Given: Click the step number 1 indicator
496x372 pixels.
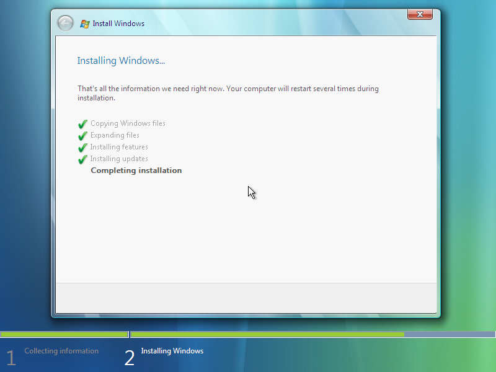Looking at the screenshot, I should point(11,357).
